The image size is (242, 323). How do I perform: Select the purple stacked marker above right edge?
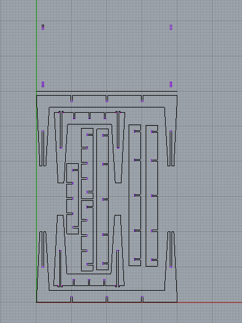[171, 85]
